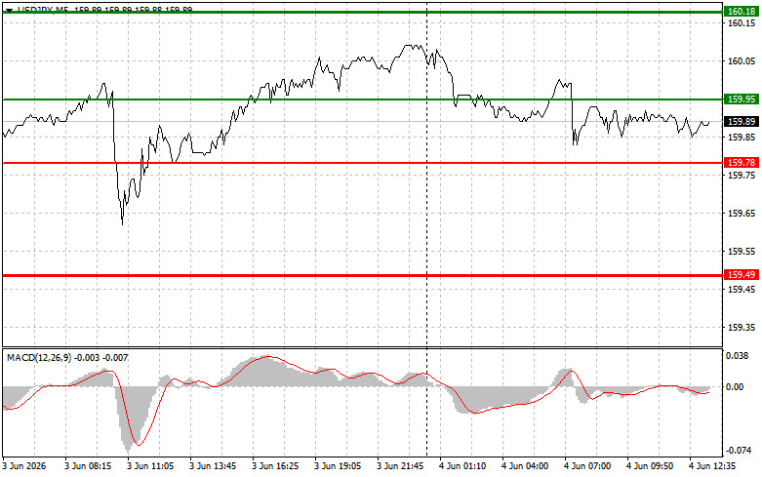Image resolution: width=762 pixels, height=477 pixels.
Task: Click the 4 Jun 07:00 time label
Action: pyautogui.click(x=587, y=466)
